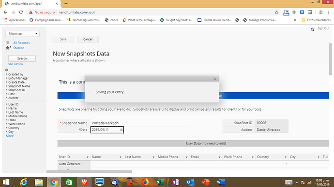Click the Windows Start button
Image resolution: width=334 pixels, height=187 pixels.
[x=6, y=182]
